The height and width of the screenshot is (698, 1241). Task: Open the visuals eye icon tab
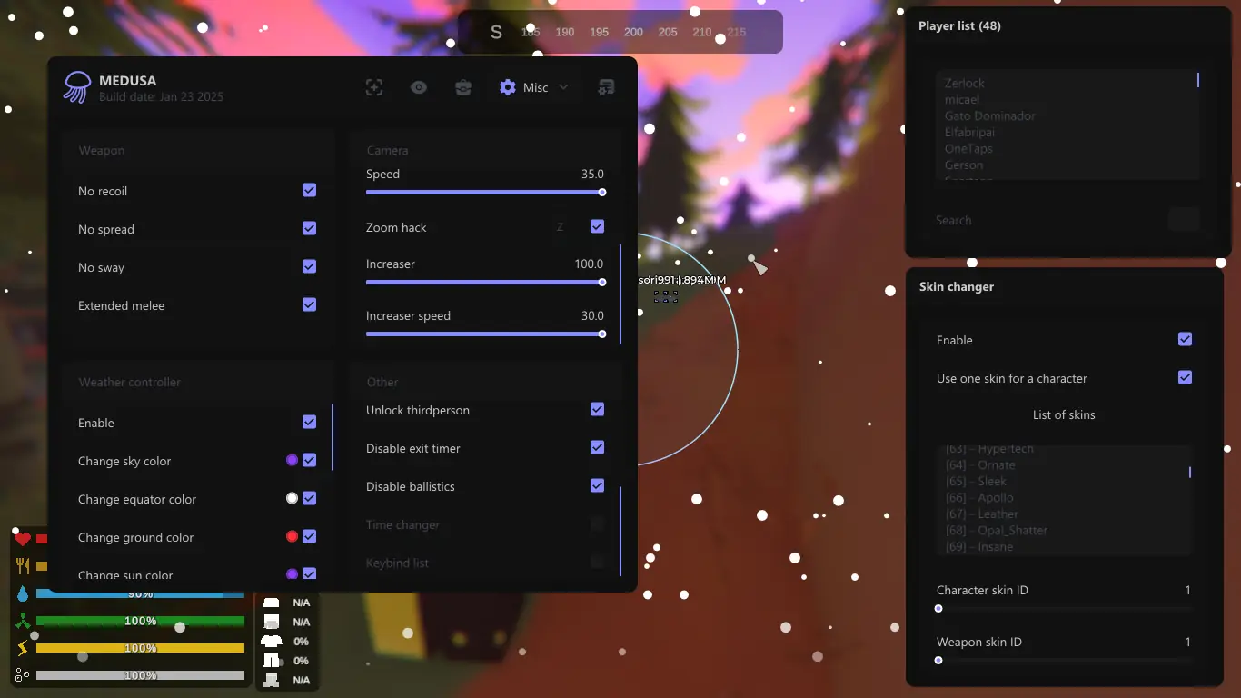coord(419,87)
